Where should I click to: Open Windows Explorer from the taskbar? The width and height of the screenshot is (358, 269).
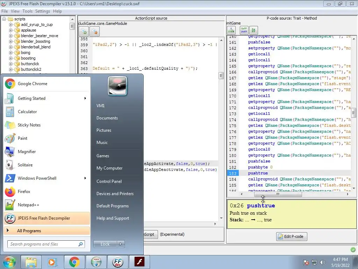point(31,262)
